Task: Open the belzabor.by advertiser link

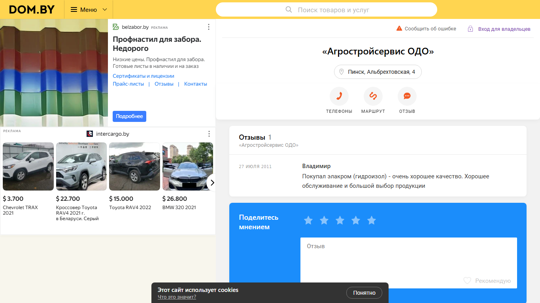Action: click(x=135, y=27)
